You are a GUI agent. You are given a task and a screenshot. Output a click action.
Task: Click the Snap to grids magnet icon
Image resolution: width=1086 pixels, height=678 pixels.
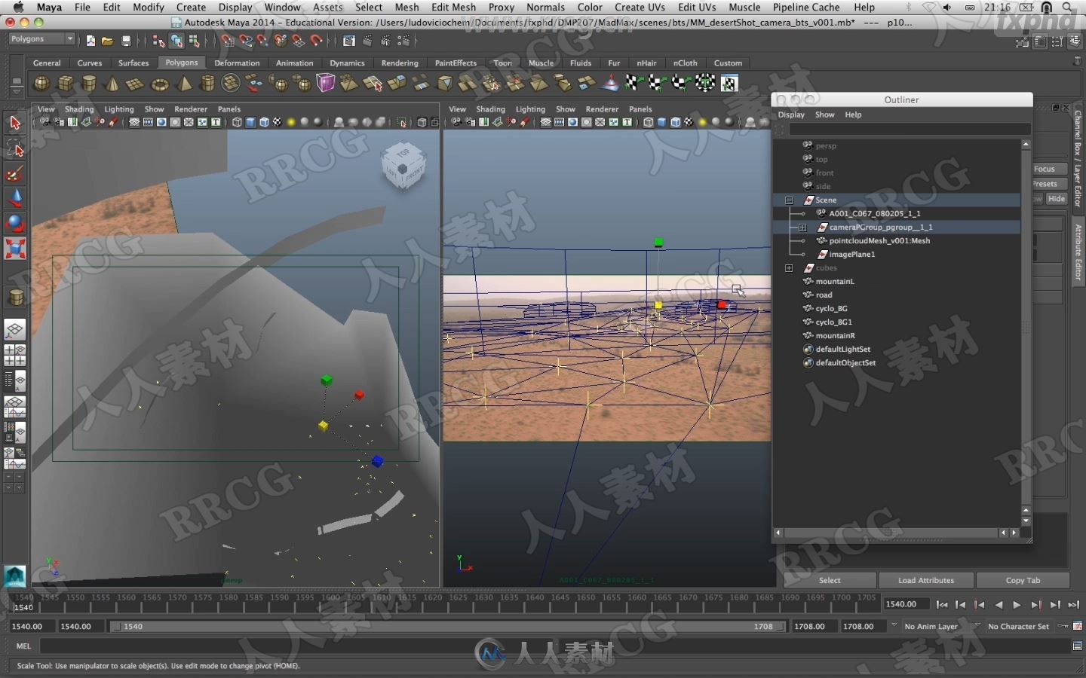[227, 41]
